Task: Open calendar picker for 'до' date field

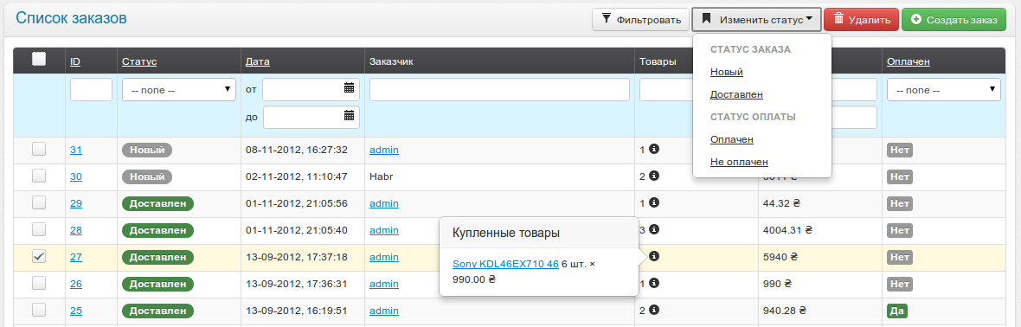Action: point(349,116)
